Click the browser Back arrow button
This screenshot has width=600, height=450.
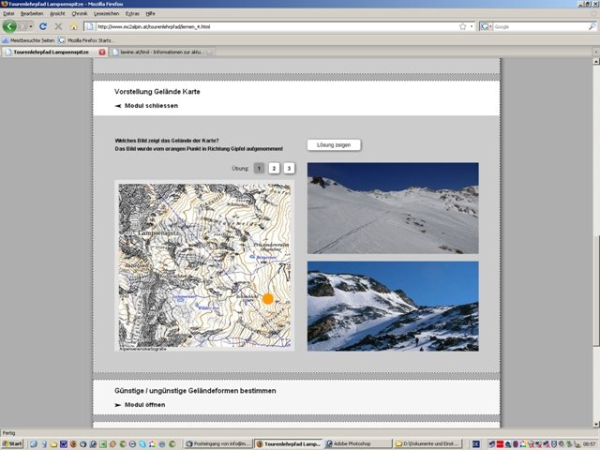10,26
